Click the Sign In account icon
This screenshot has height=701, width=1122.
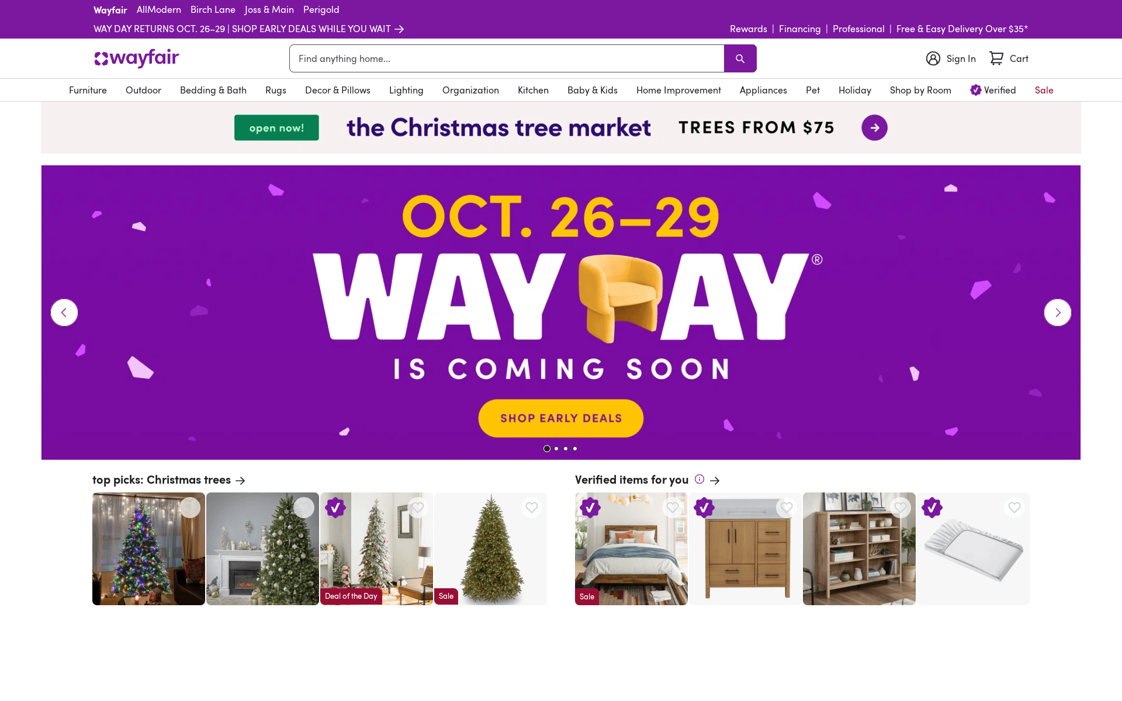933,58
